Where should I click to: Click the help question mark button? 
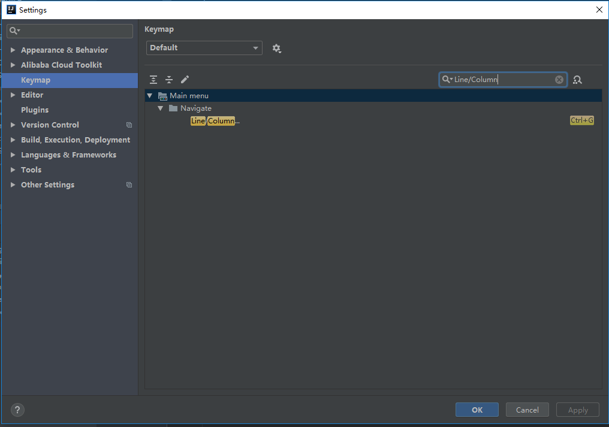coord(17,410)
